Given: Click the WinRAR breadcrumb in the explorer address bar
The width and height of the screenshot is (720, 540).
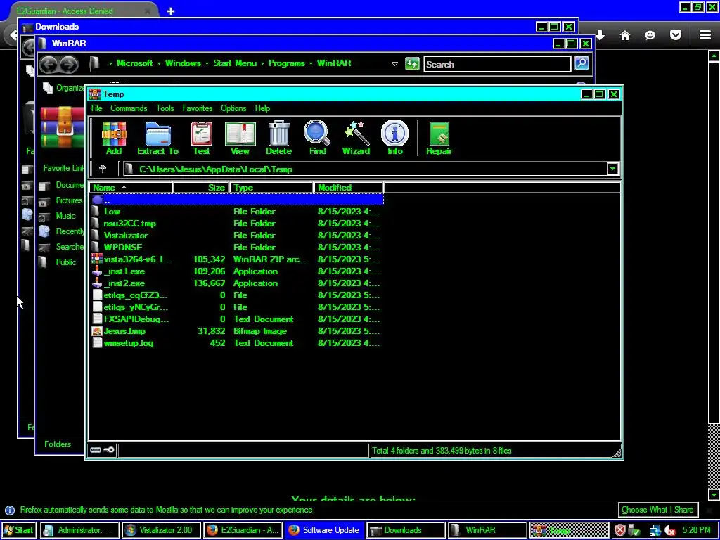Looking at the screenshot, I should pos(334,63).
